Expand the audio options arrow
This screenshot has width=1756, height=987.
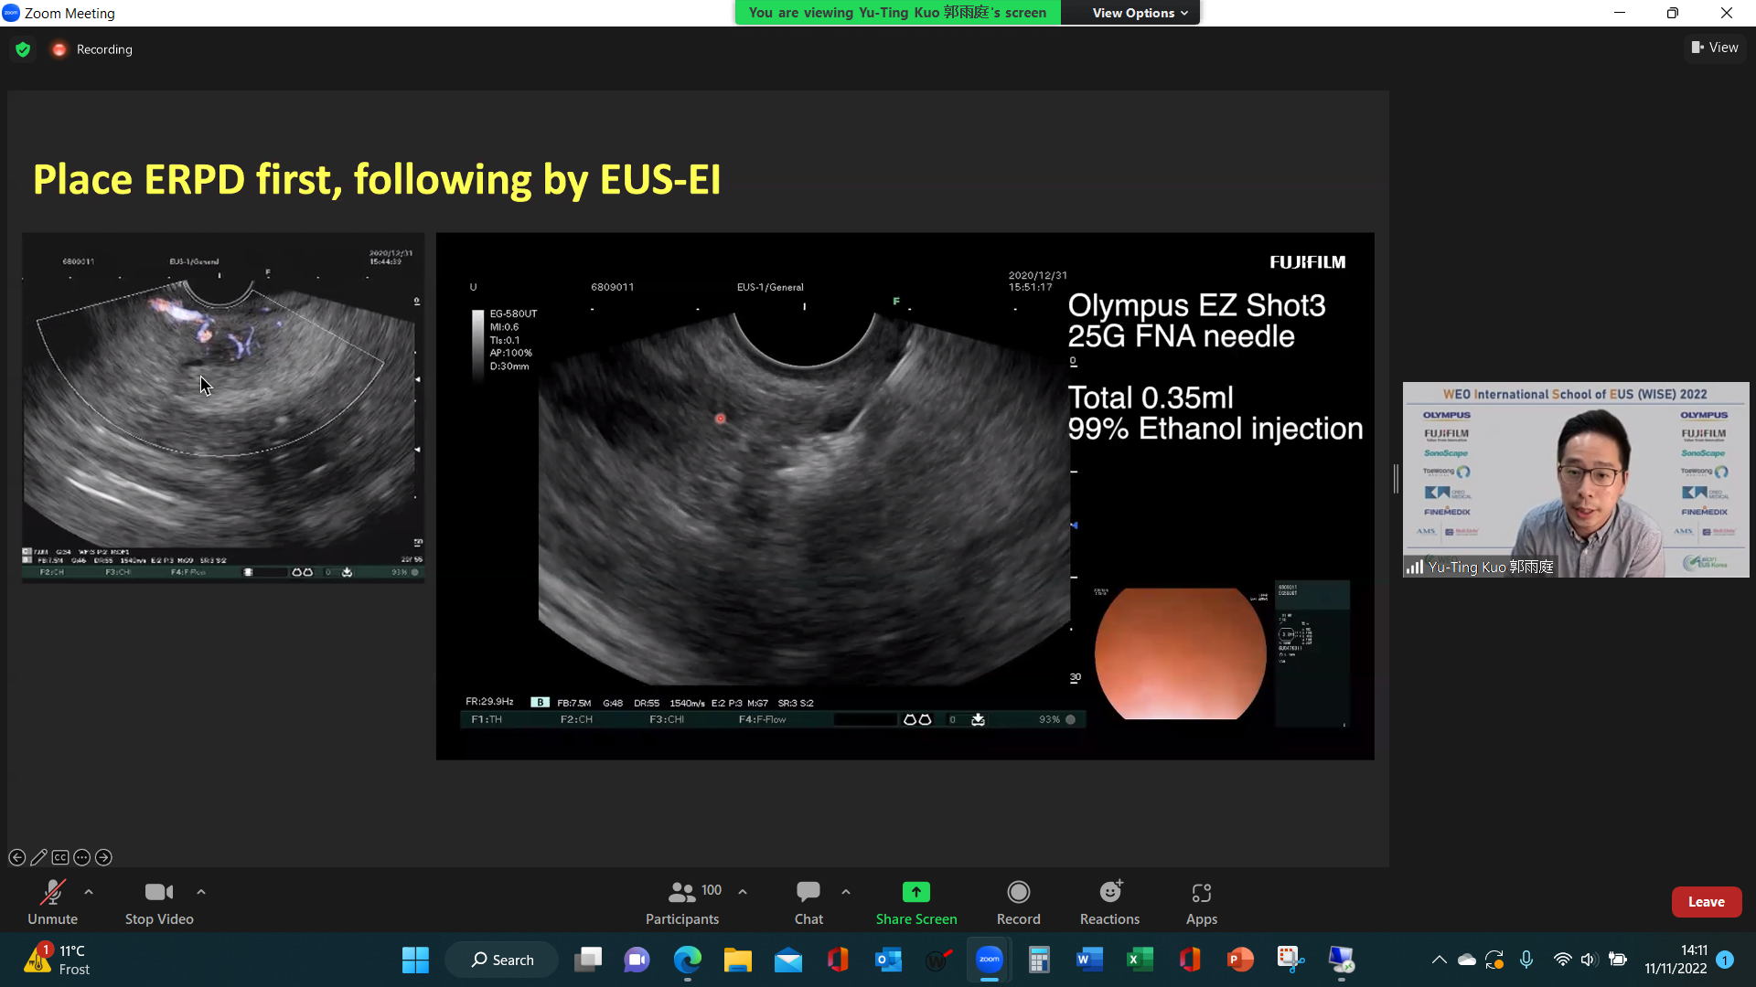click(89, 891)
